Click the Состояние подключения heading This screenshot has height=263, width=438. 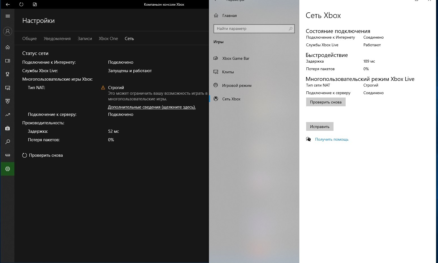tap(338, 31)
